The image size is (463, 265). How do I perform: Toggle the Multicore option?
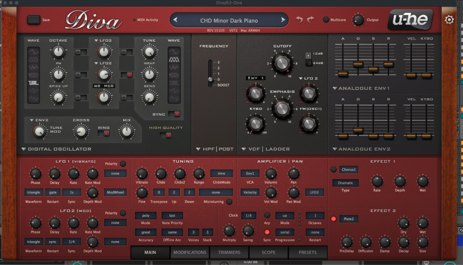(326, 20)
